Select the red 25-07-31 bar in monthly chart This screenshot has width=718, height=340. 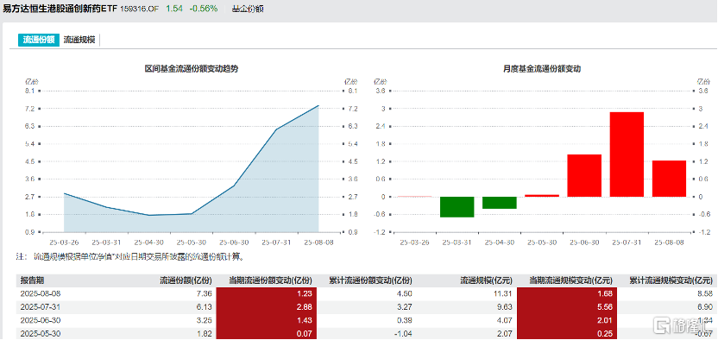pyautogui.click(x=627, y=154)
